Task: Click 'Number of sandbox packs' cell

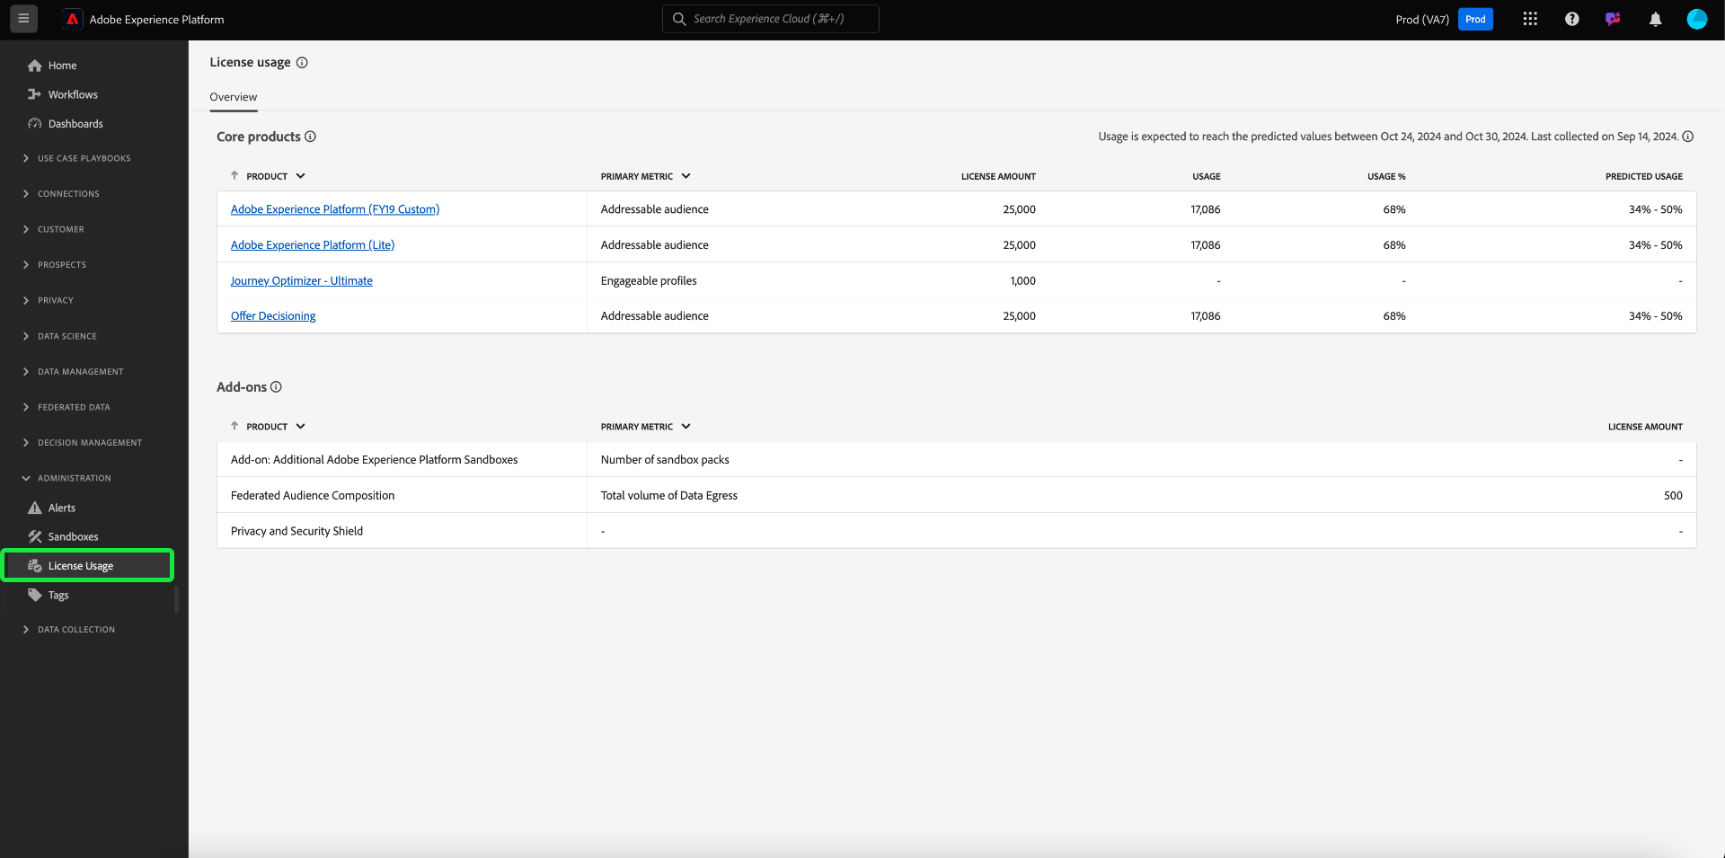Action: pyautogui.click(x=665, y=459)
